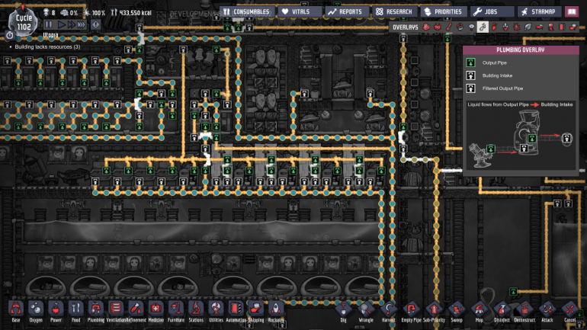Image resolution: width=587 pixels, height=330 pixels.
Task: Open the Automation build category
Action: pyautogui.click(x=236, y=311)
